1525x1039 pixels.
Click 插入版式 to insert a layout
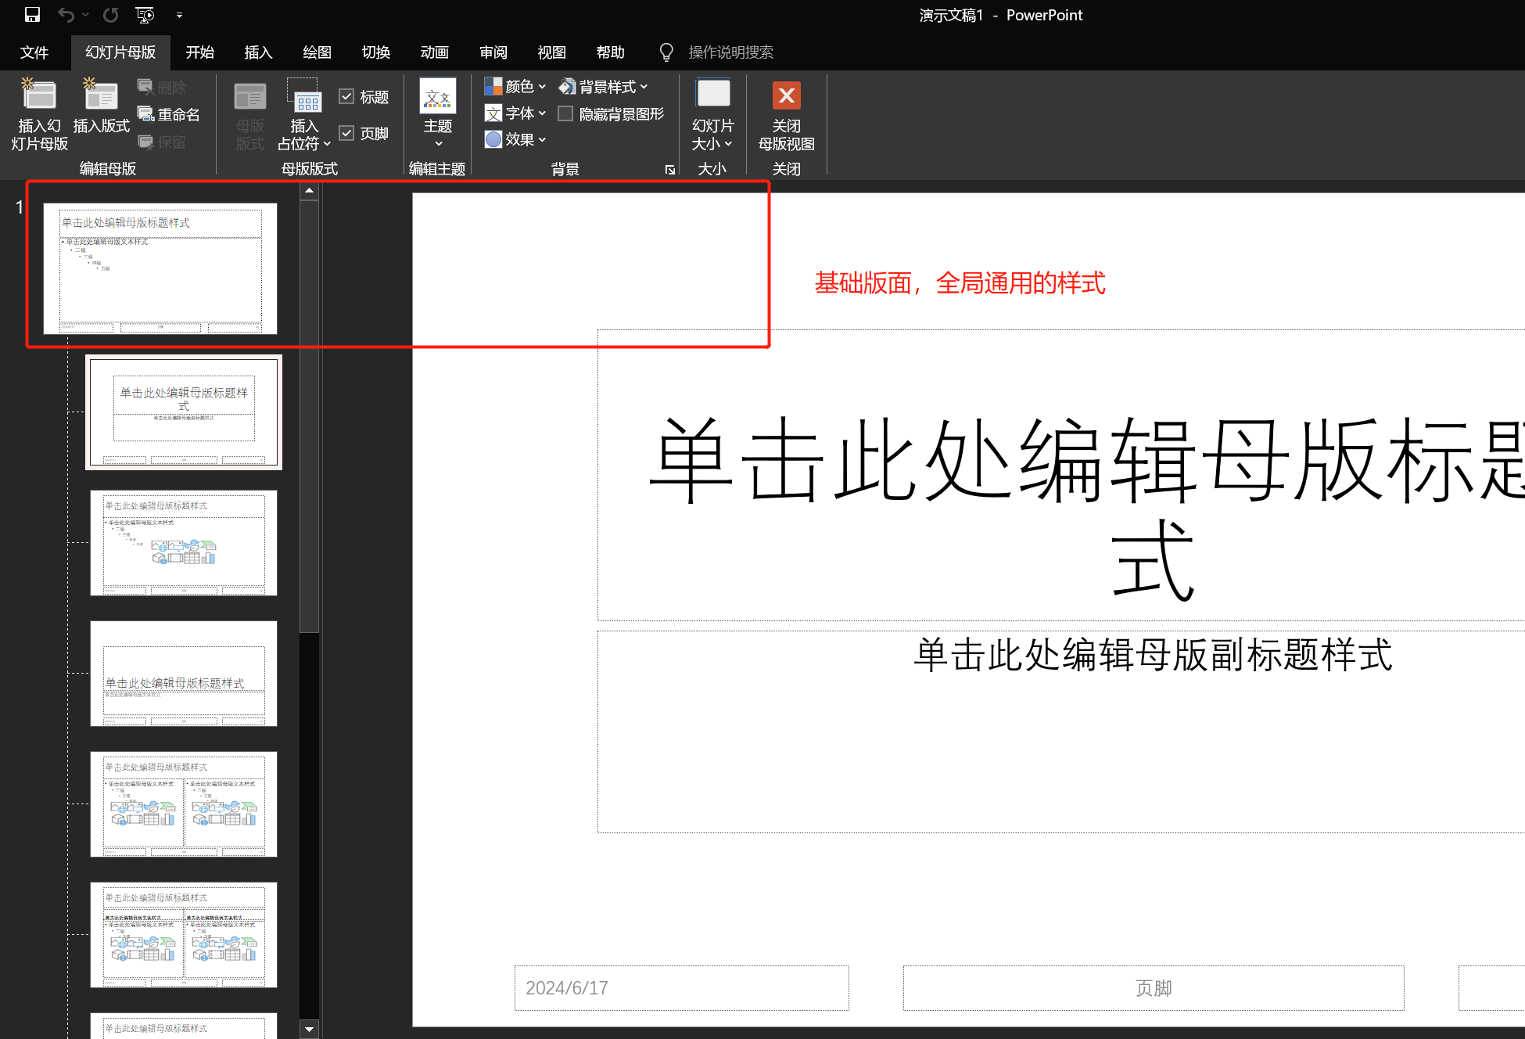coord(101,106)
